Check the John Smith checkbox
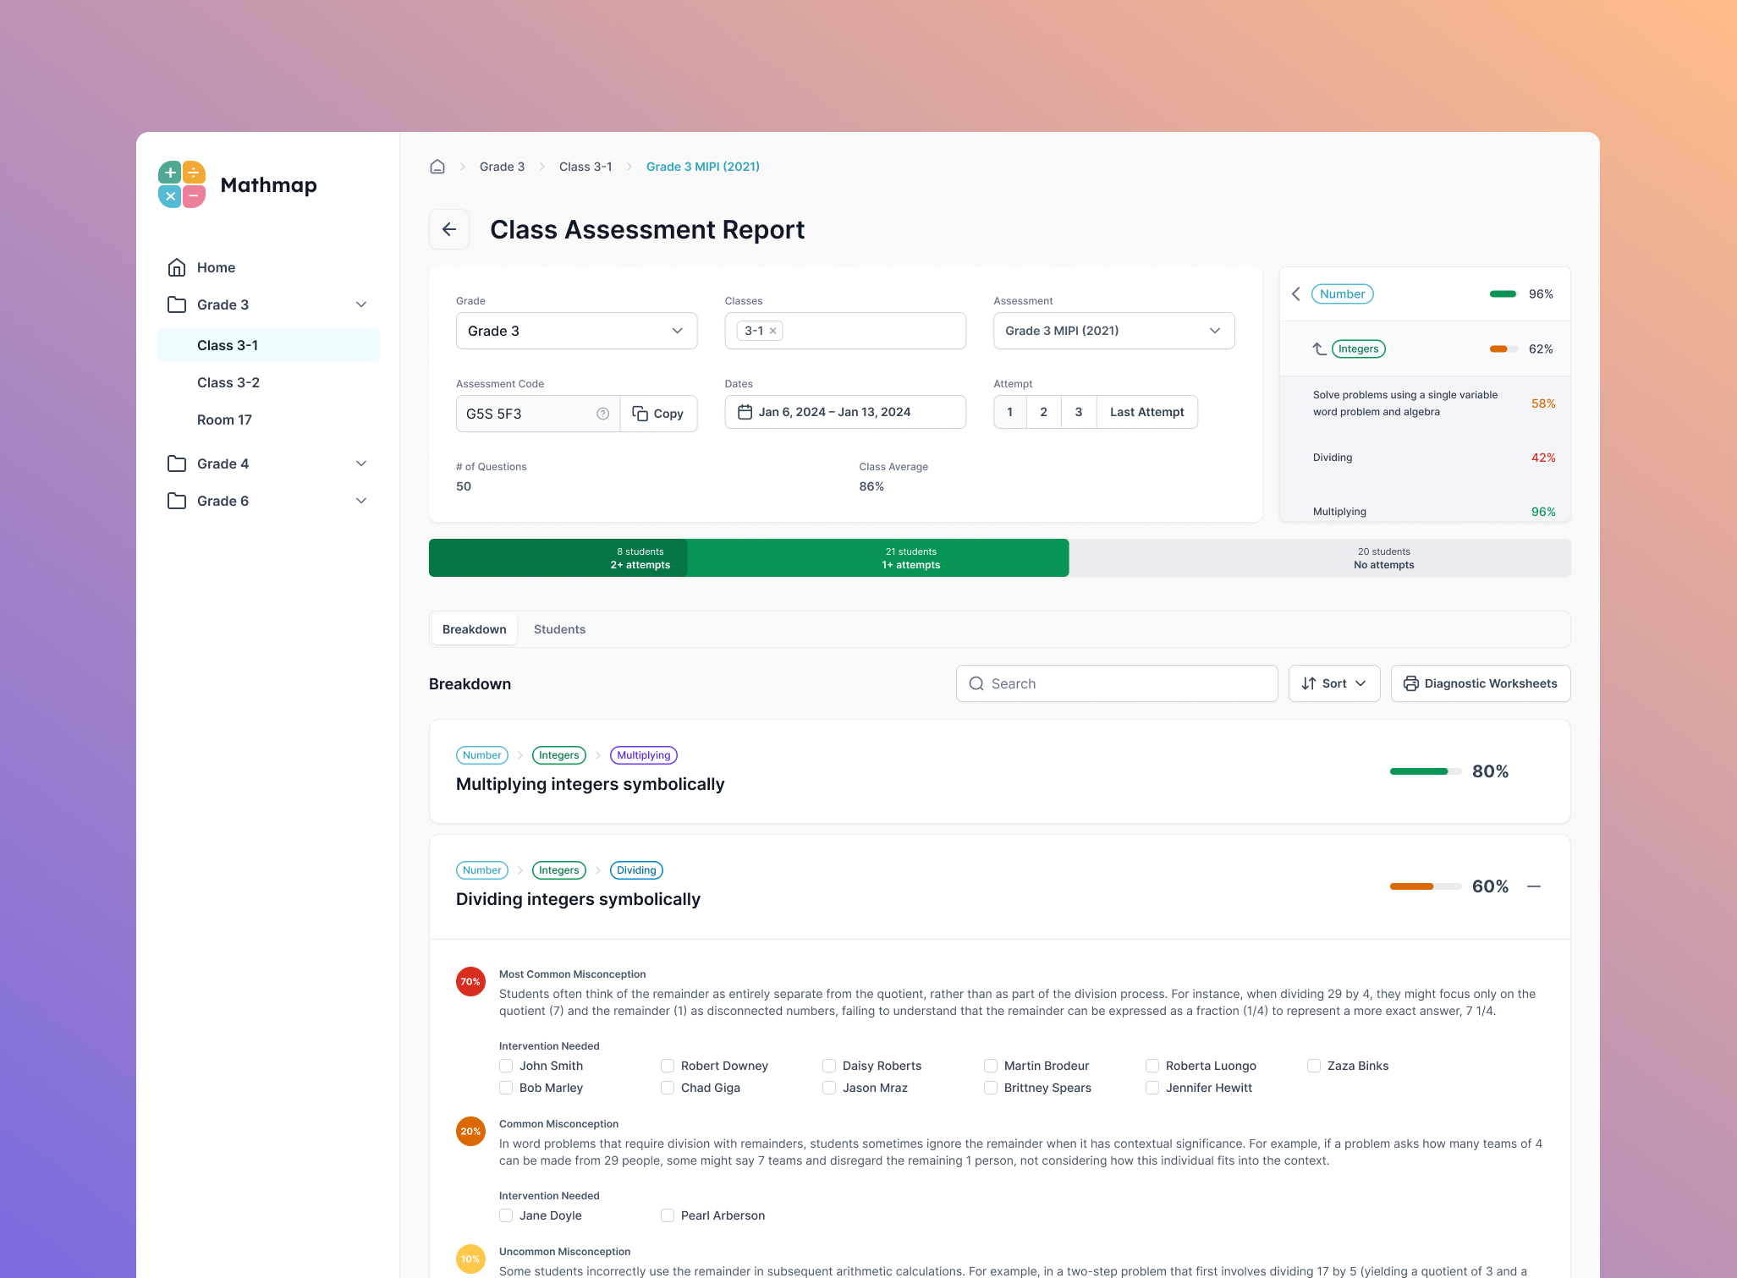The image size is (1737, 1278). point(506,1066)
